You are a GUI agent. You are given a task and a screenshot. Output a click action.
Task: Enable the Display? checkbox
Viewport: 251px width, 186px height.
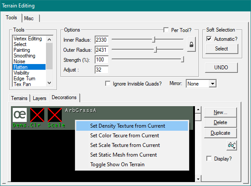pos(209,158)
